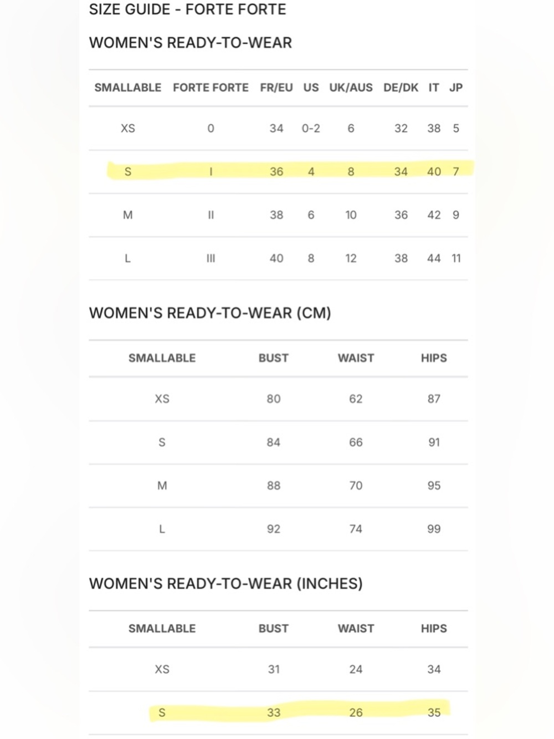The image size is (554, 739).
Task: Click highlighted waist value 26 in inches
Action: (356, 713)
